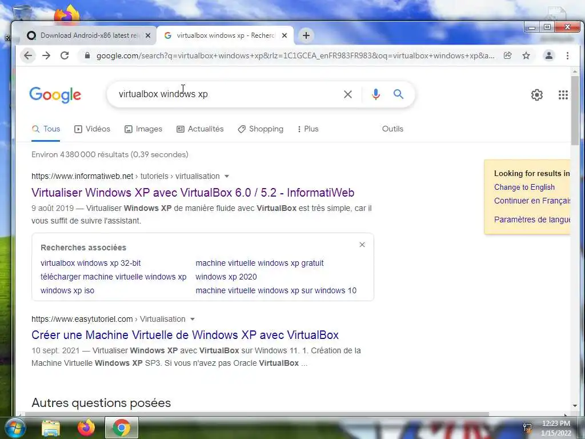The width and height of the screenshot is (585, 439).
Task: Click the easytutoriel.com URL breadcrumb
Action: pyautogui.click(x=108, y=319)
